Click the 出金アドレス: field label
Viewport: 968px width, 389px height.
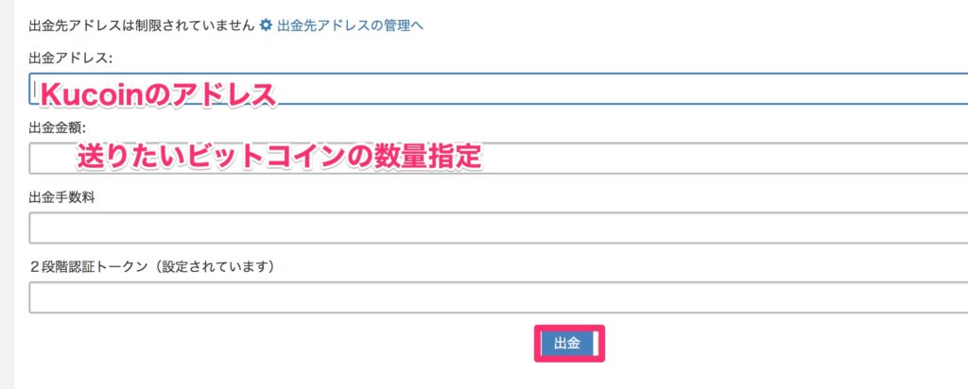(72, 58)
